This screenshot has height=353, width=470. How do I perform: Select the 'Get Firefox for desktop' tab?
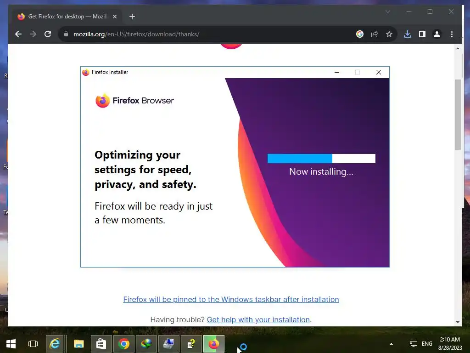(x=67, y=17)
